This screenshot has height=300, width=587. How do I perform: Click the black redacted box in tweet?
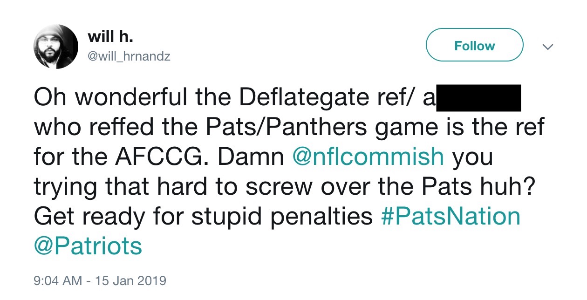477,98
